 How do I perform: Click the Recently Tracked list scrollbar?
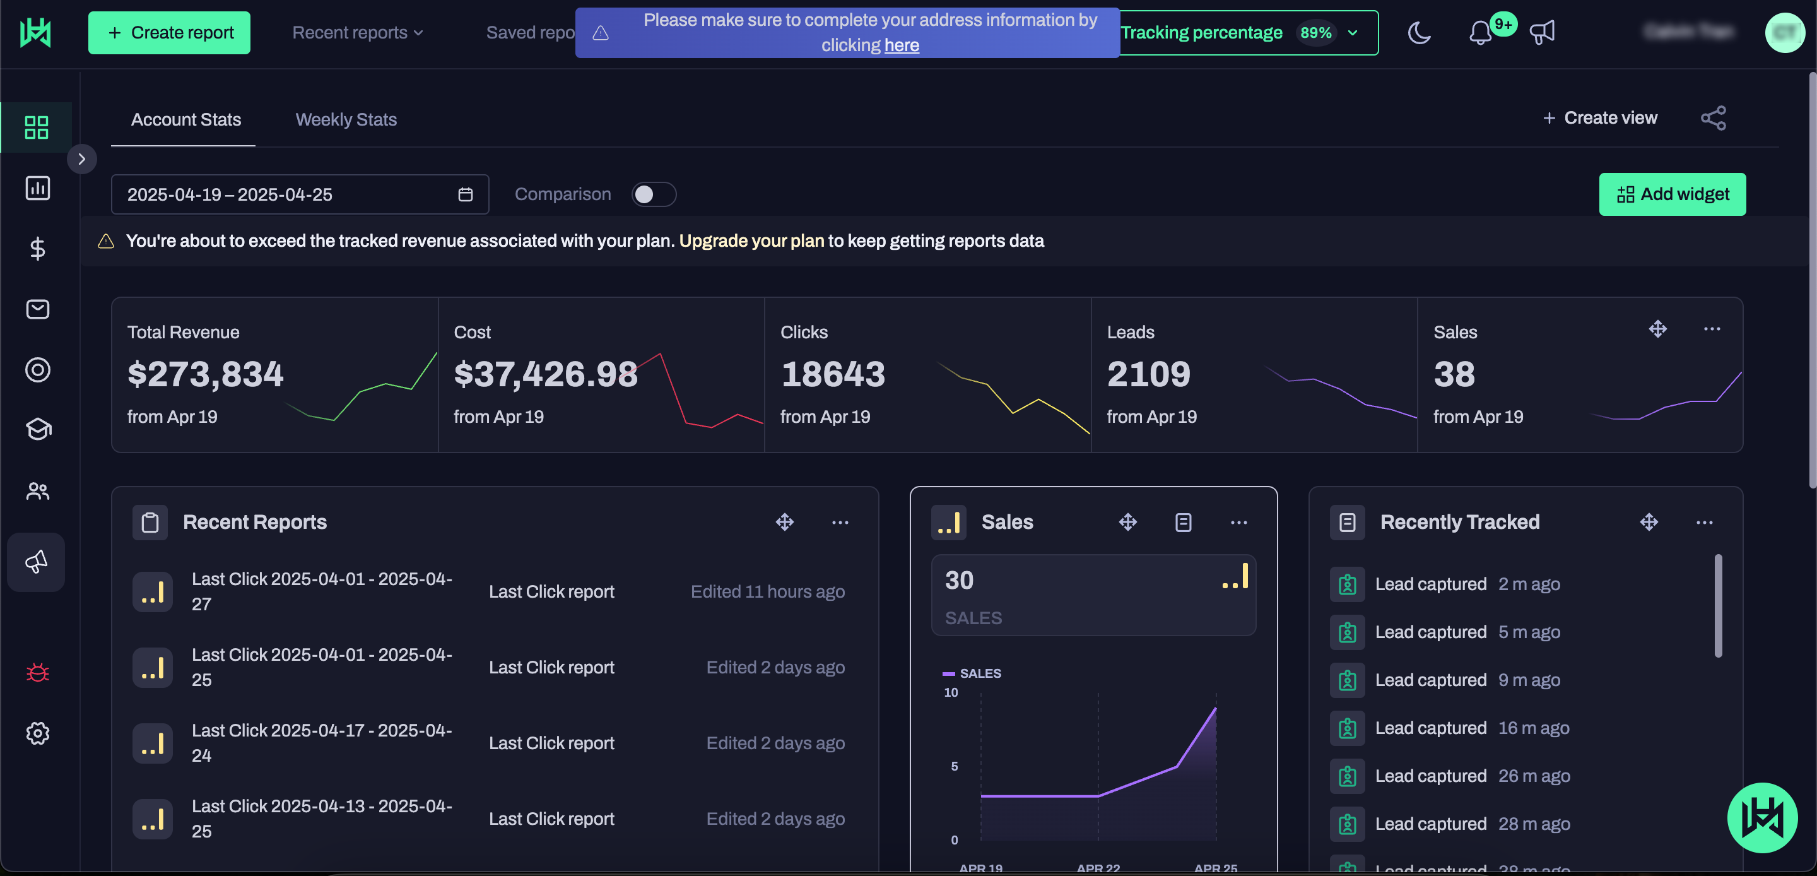pos(1717,606)
